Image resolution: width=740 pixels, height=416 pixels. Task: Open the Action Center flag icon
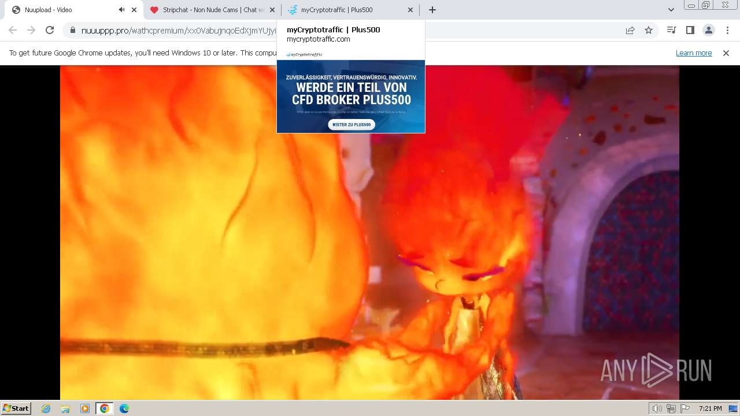(x=684, y=408)
